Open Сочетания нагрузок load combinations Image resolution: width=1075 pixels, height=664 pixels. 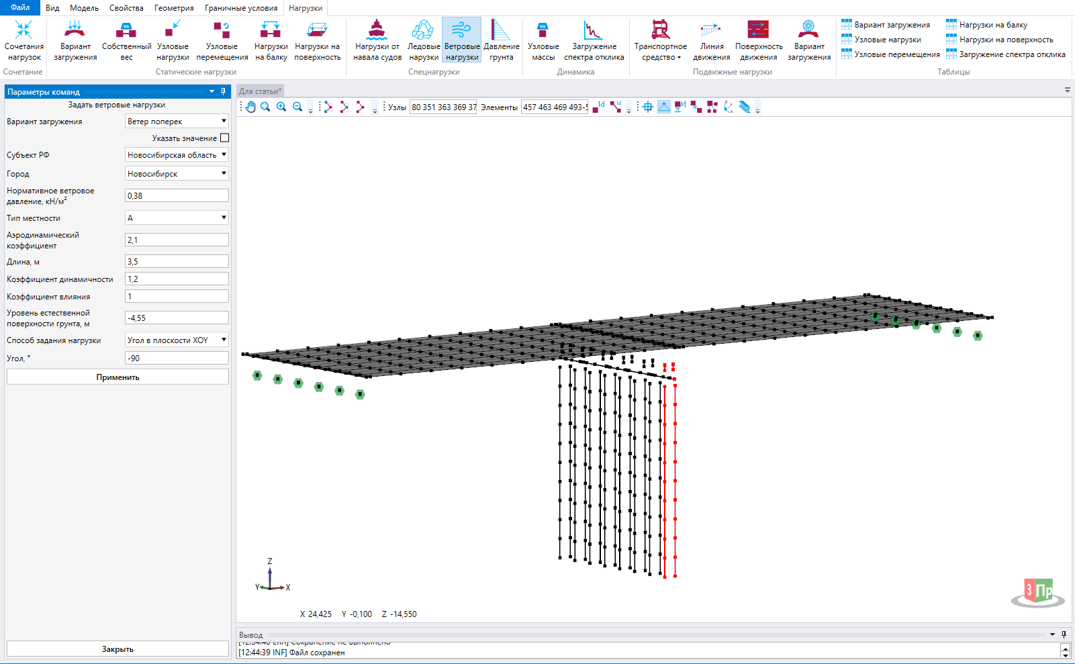(x=24, y=40)
